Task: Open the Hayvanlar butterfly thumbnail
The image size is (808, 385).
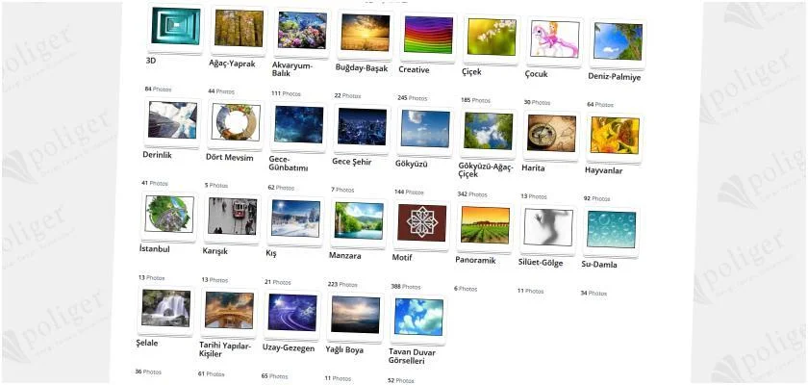Action: click(615, 136)
